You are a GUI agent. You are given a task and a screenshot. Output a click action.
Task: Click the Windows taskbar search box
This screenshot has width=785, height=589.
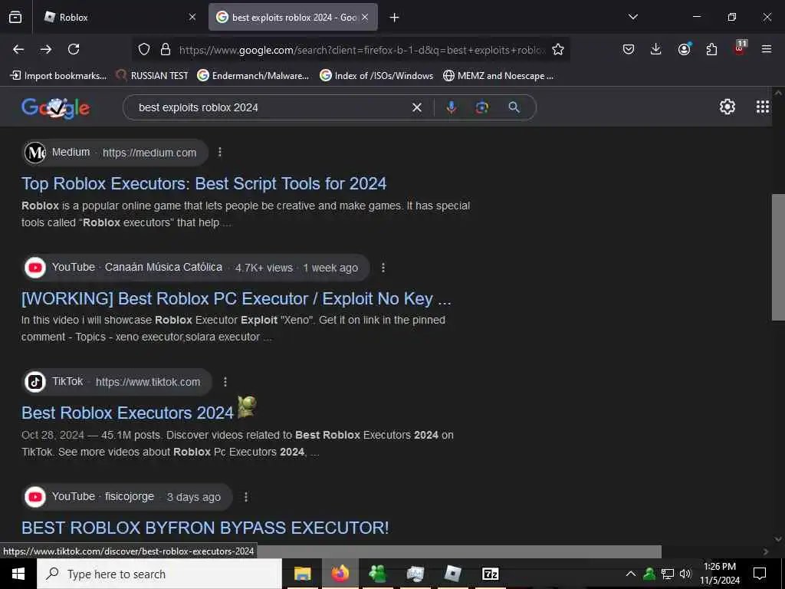tap(159, 574)
